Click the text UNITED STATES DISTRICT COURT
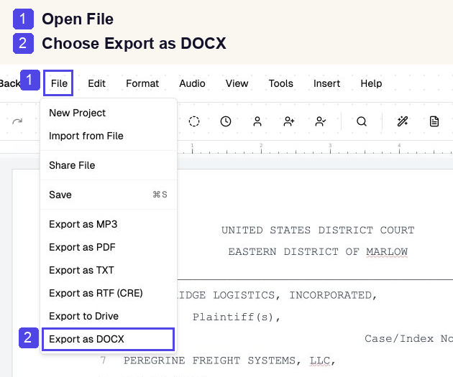The image size is (453, 377). [x=318, y=231]
